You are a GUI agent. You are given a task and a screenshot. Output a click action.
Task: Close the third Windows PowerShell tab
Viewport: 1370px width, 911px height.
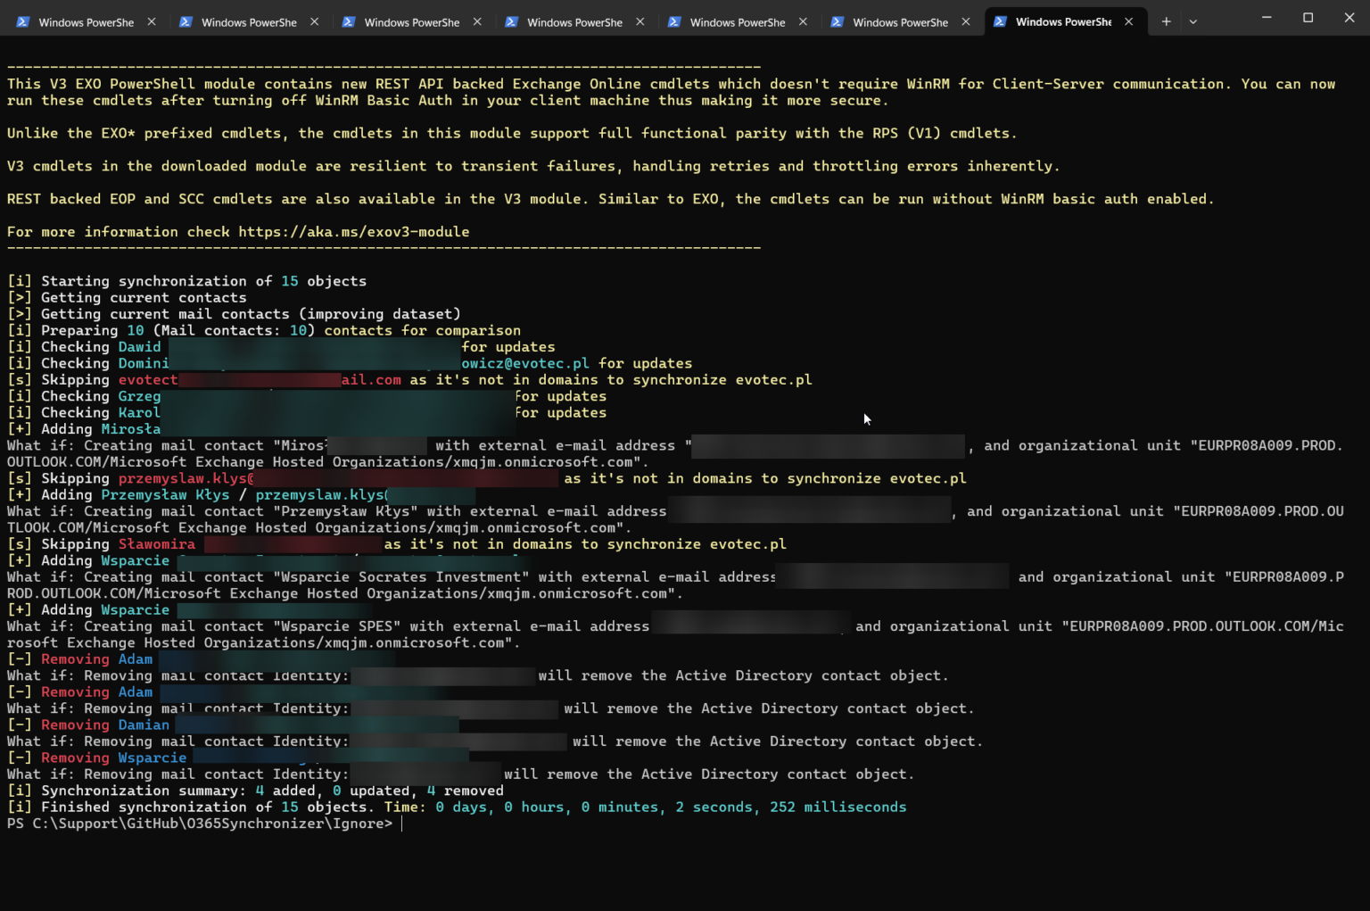[477, 22]
